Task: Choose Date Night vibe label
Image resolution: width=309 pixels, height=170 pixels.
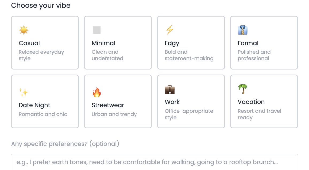Action: point(34,105)
